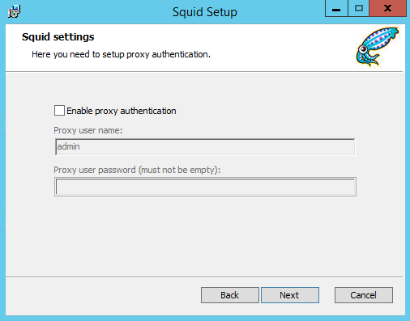
Task: Minimize the Squid Setup window
Action: click(x=336, y=9)
